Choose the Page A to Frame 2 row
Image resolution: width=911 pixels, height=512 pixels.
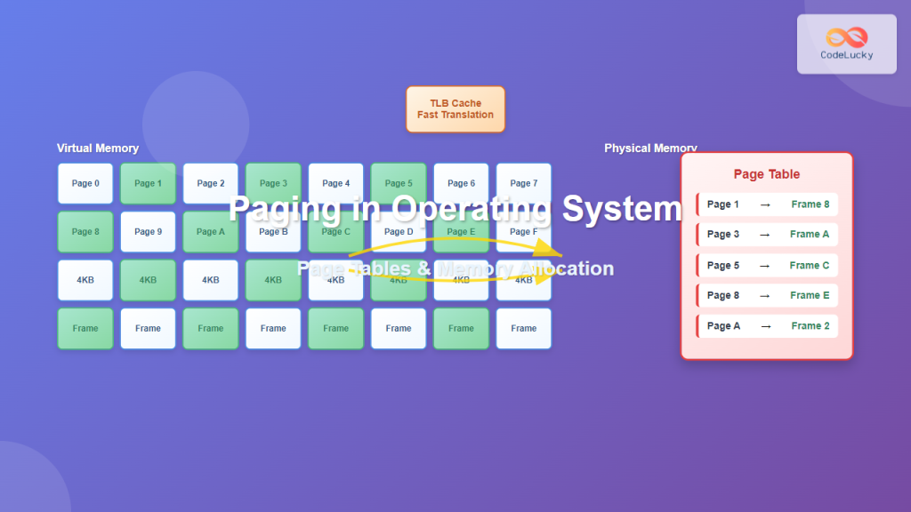pyautogui.click(x=767, y=325)
